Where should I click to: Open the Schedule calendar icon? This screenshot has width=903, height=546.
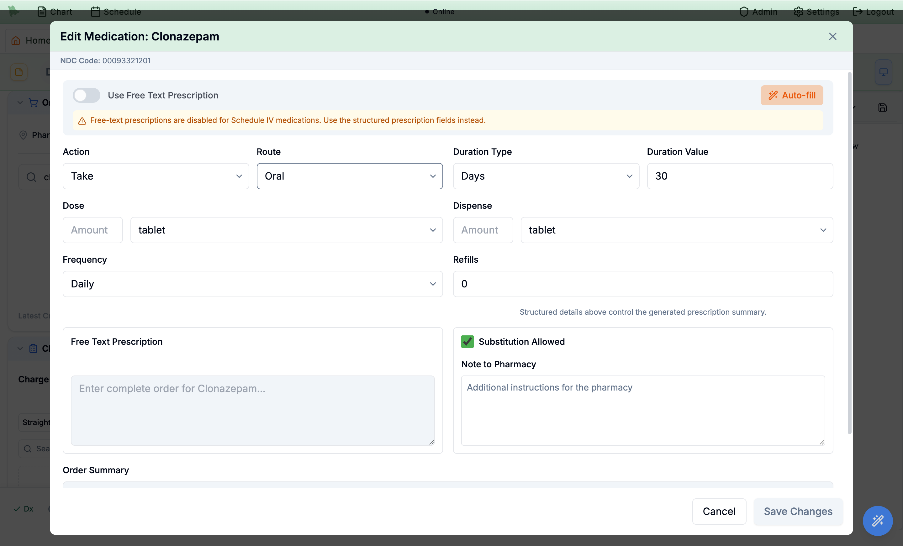95,12
